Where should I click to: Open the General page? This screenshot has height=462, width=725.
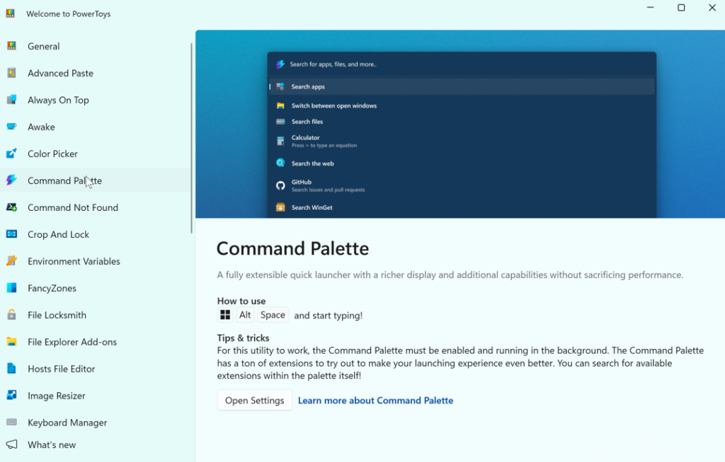[43, 47]
